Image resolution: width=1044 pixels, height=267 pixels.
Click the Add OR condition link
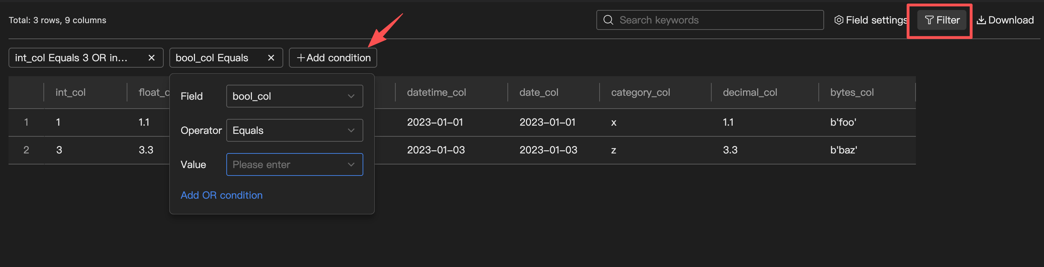[221, 195]
